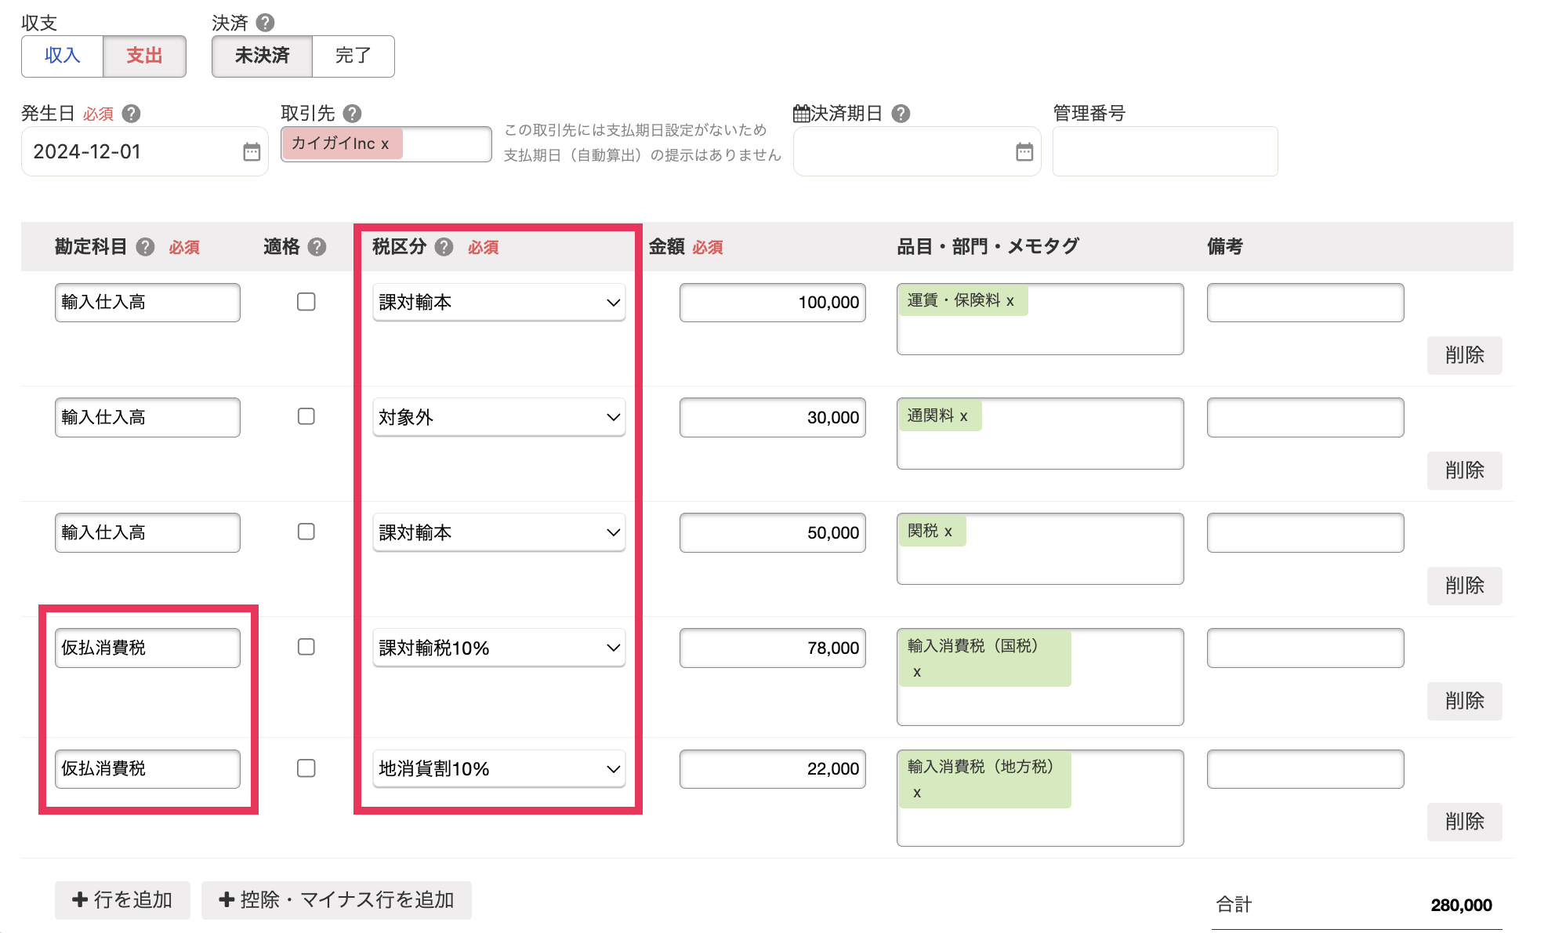
Task: Click the 備考 field in 50,000 row
Action: point(1306,532)
